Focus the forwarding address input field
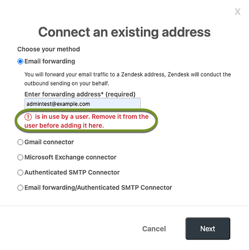The image size is (249, 250). coord(83,104)
